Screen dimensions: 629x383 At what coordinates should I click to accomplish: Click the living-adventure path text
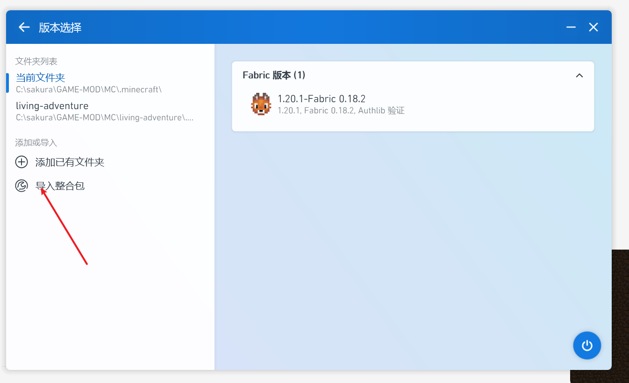pyautogui.click(x=104, y=118)
